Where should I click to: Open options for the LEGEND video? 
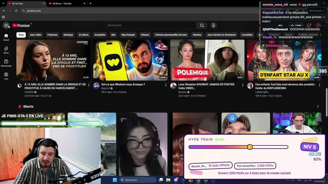coord(89,85)
